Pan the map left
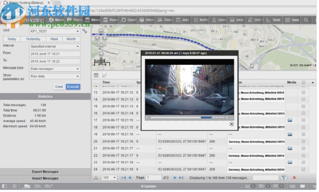Viewport: 319px width, 192px height. pos(98,38)
